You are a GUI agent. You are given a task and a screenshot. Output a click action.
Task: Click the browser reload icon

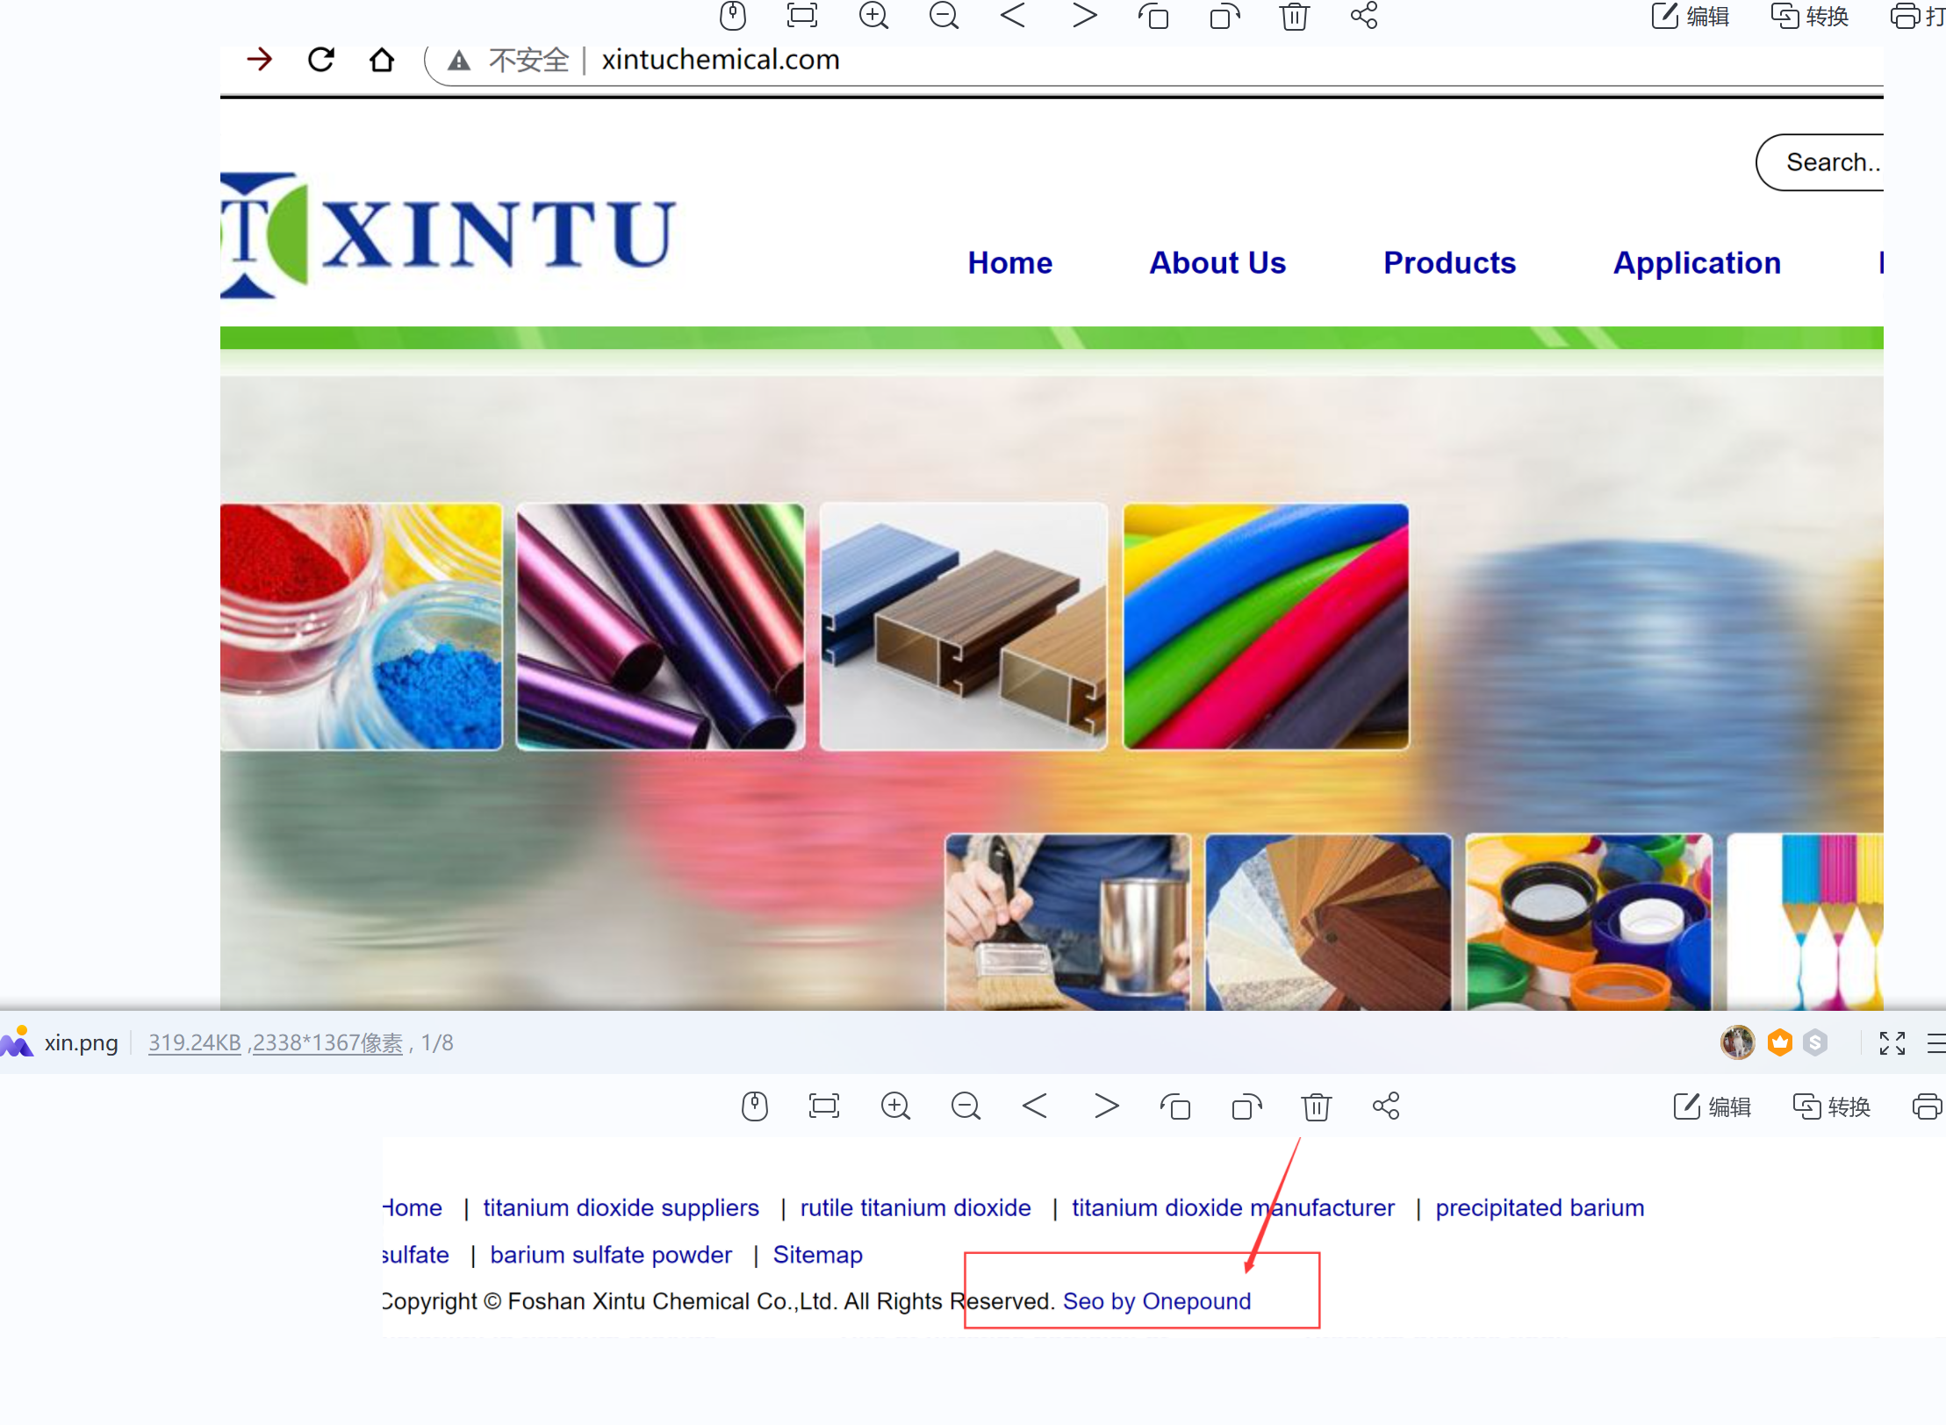pos(321,60)
